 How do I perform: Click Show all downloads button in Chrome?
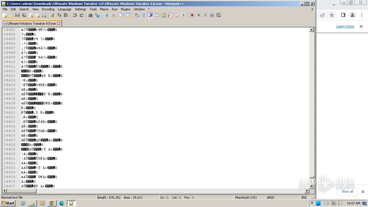tap(347, 191)
